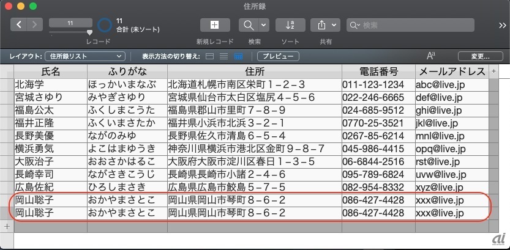The height and width of the screenshot is (250, 510).
Task: Click the found set pie circle icon
Action: (105, 25)
